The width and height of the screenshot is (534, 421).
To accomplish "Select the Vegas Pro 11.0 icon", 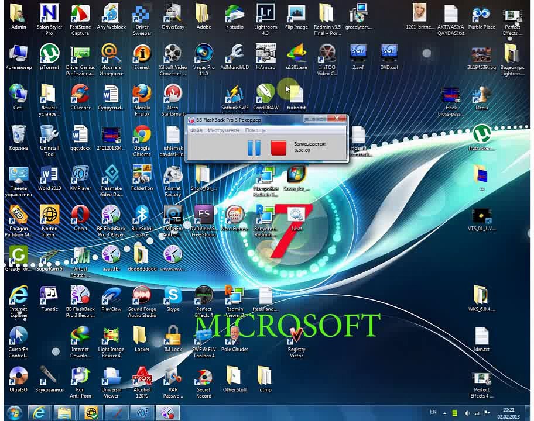I will point(204,60).
